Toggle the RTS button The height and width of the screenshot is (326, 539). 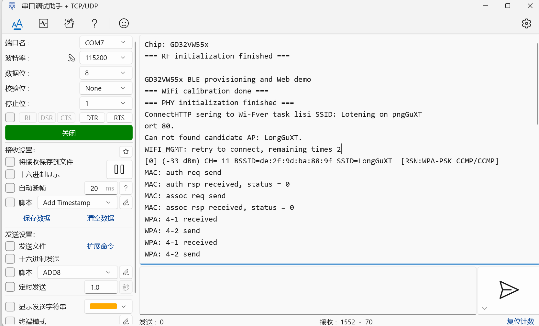point(119,118)
